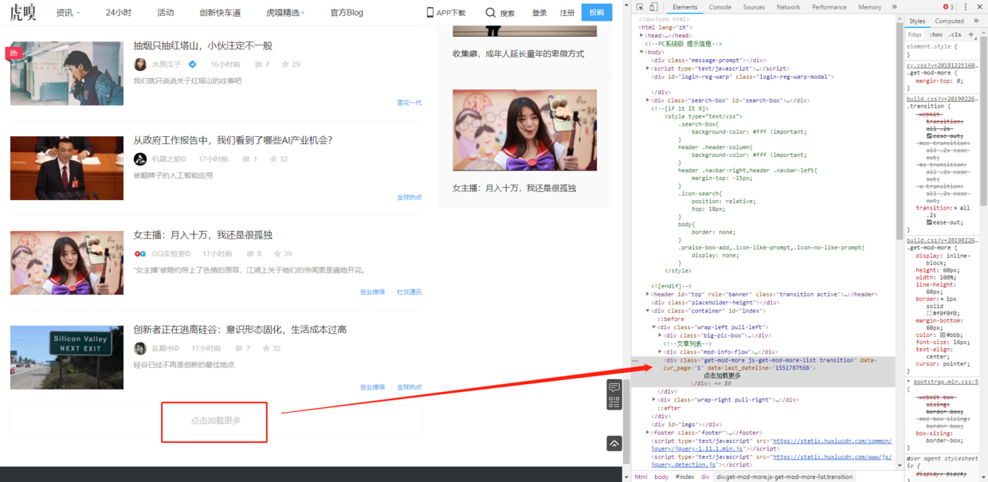Switch to the Sources tab

pyautogui.click(x=754, y=7)
